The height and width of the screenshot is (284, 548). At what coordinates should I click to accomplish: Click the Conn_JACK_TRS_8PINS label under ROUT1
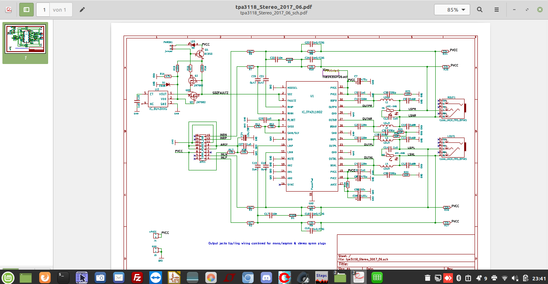pos(453,120)
